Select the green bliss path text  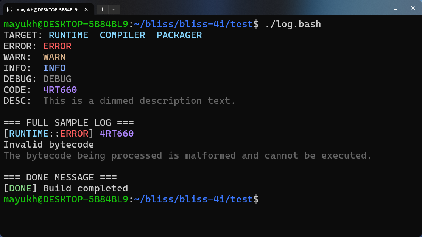pyautogui.click(x=194, y=199)
